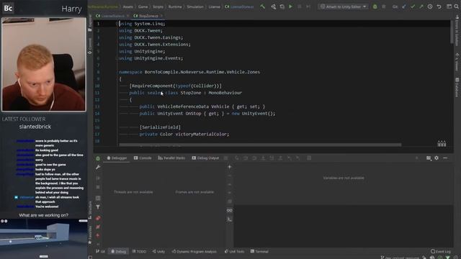
Task: Click the Favorites star side tab
Action: coord(90,235)
